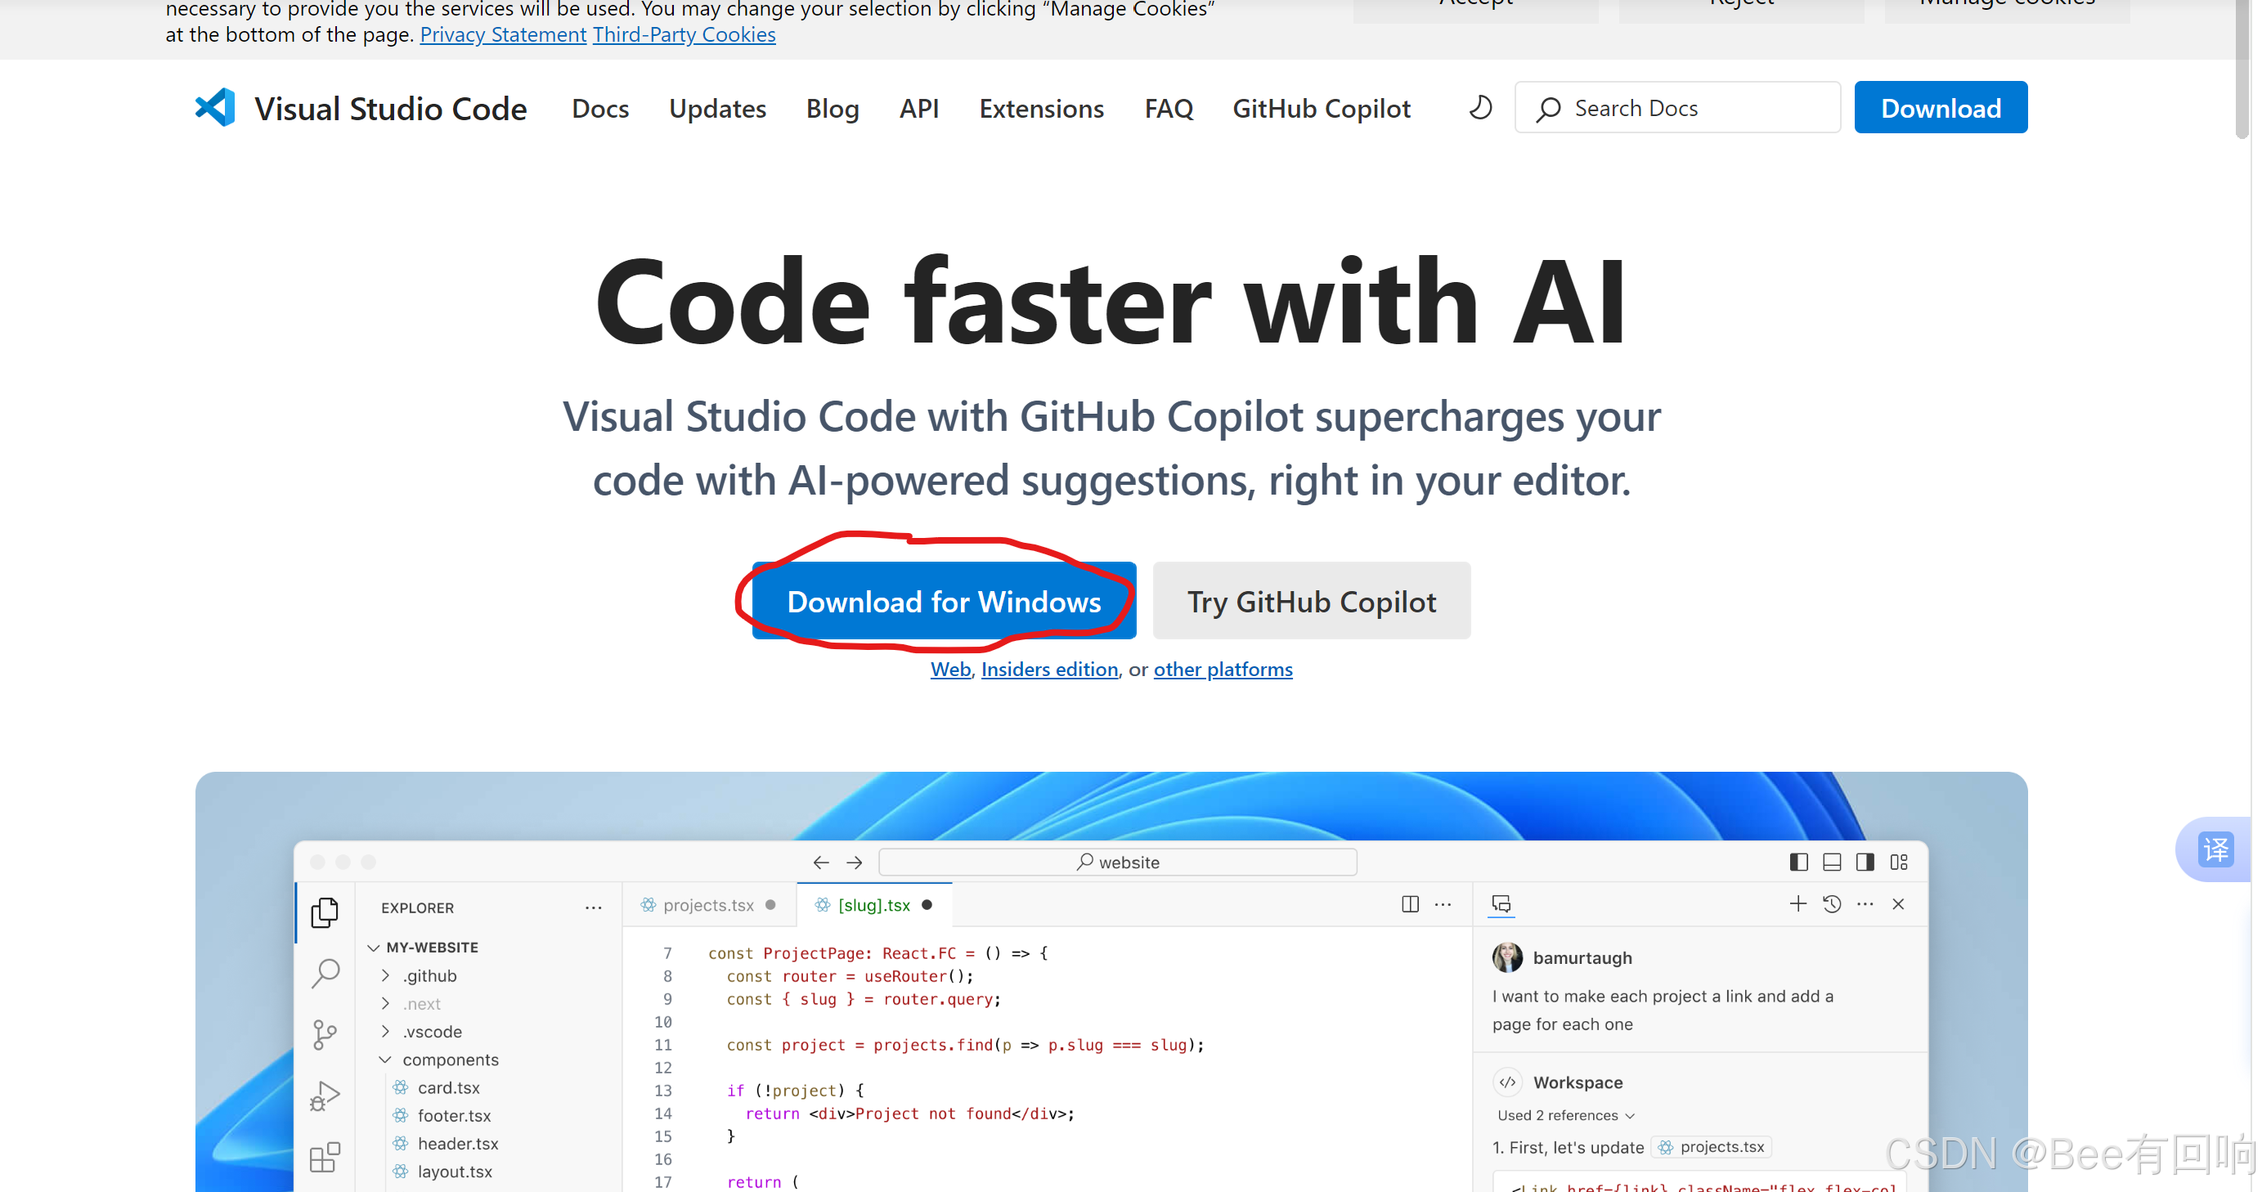Open the Source Control branch icon
Image resolution: width=2262 pixels, height=1192 pixels.
point(325,1034)
